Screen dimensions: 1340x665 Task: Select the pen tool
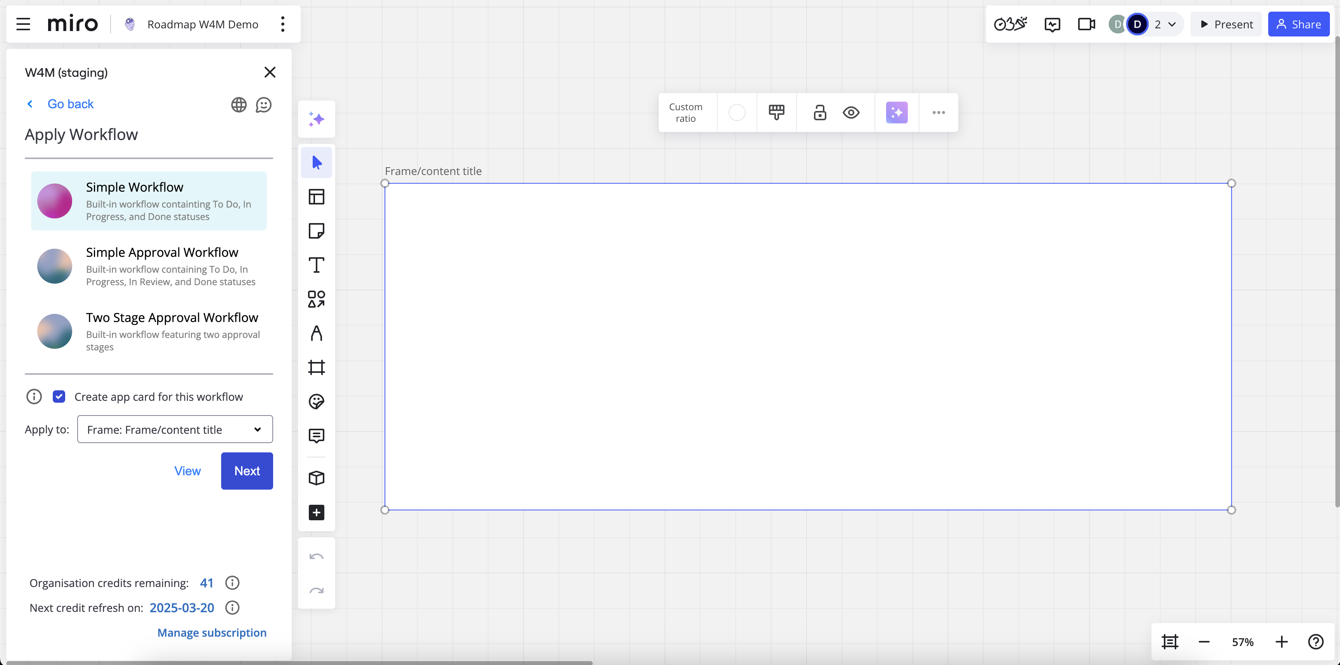pos(316,334)
